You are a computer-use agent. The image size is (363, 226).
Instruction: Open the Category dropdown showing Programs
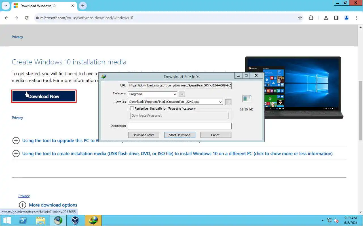(x=153, y=94)
